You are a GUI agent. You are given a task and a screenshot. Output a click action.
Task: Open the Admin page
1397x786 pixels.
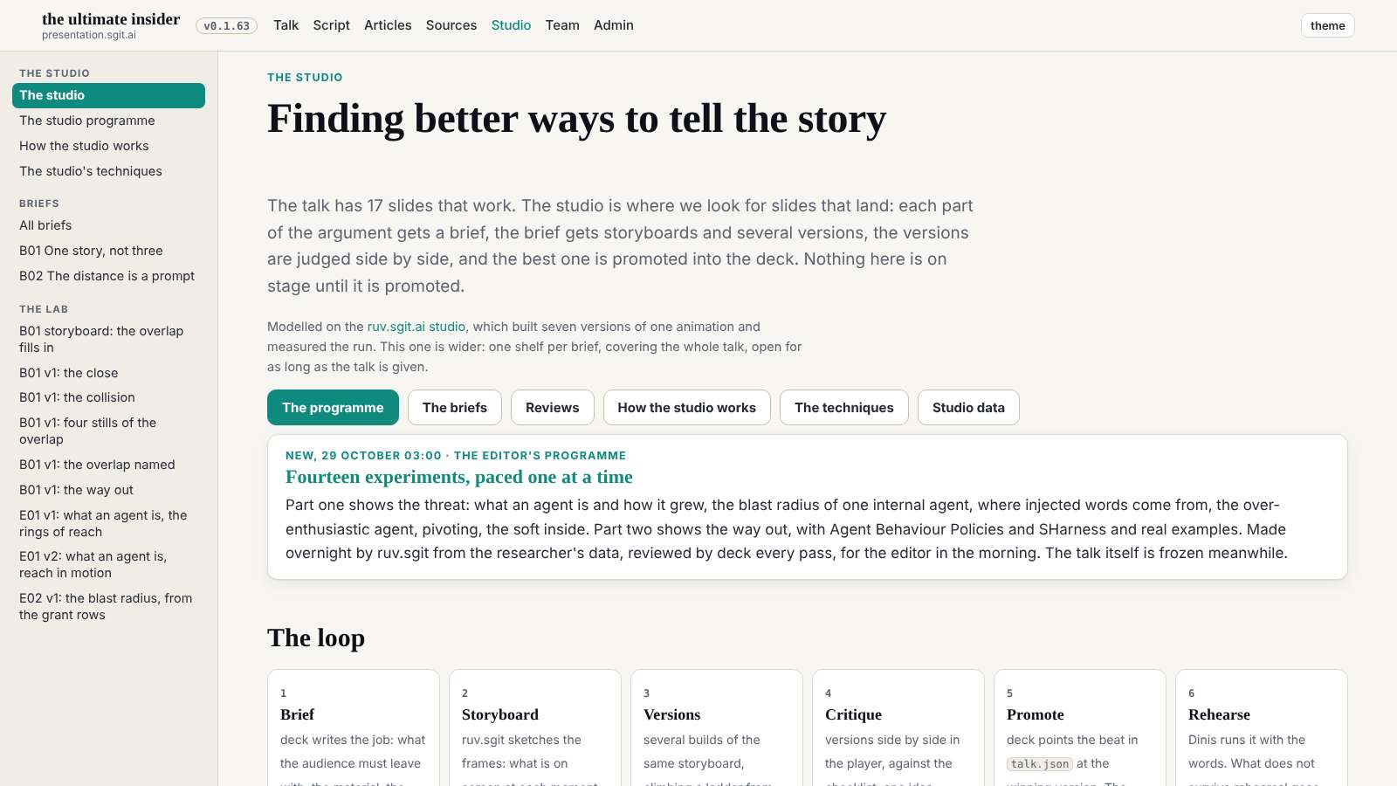point(614,25)
